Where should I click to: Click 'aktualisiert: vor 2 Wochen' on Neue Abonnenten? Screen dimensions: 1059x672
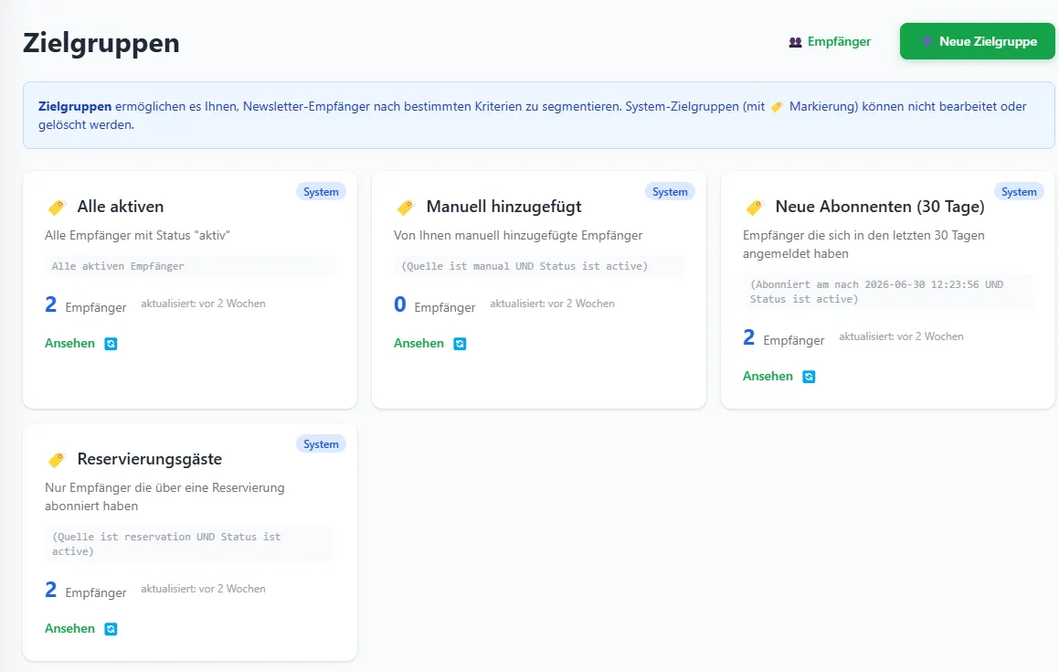click(901, 336)
